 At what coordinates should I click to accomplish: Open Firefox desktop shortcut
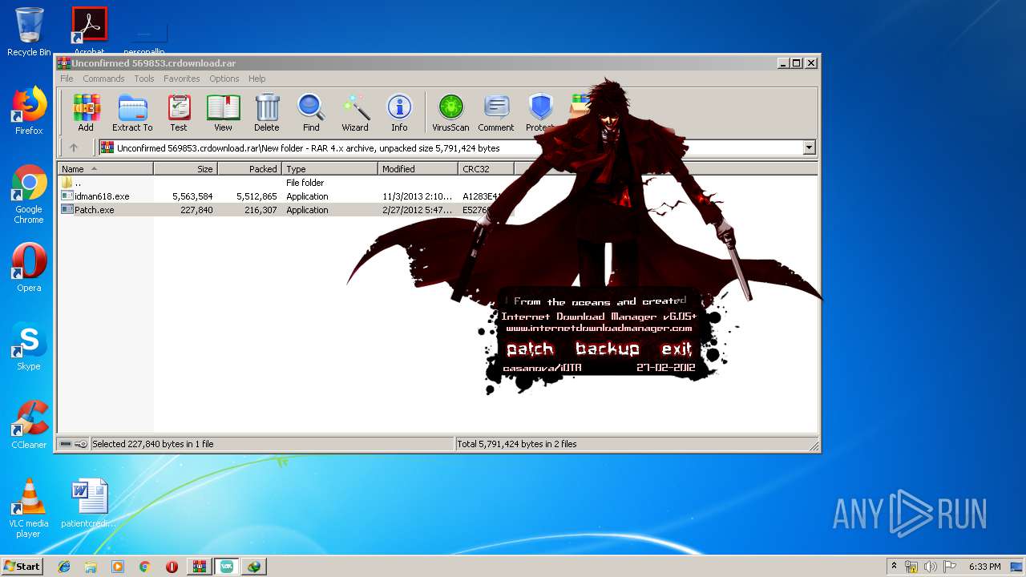tap(29, 111)
